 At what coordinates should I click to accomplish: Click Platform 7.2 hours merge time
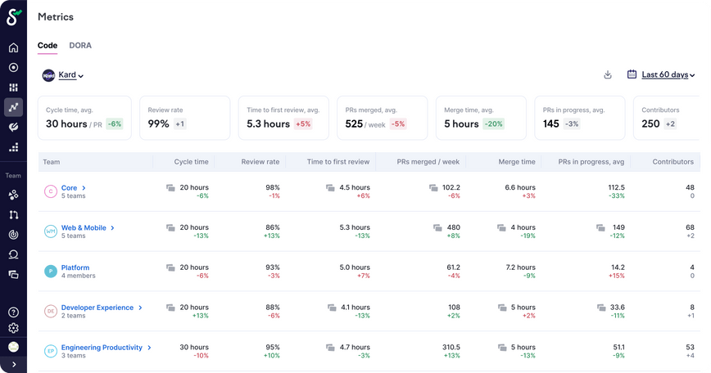(521, 267)
